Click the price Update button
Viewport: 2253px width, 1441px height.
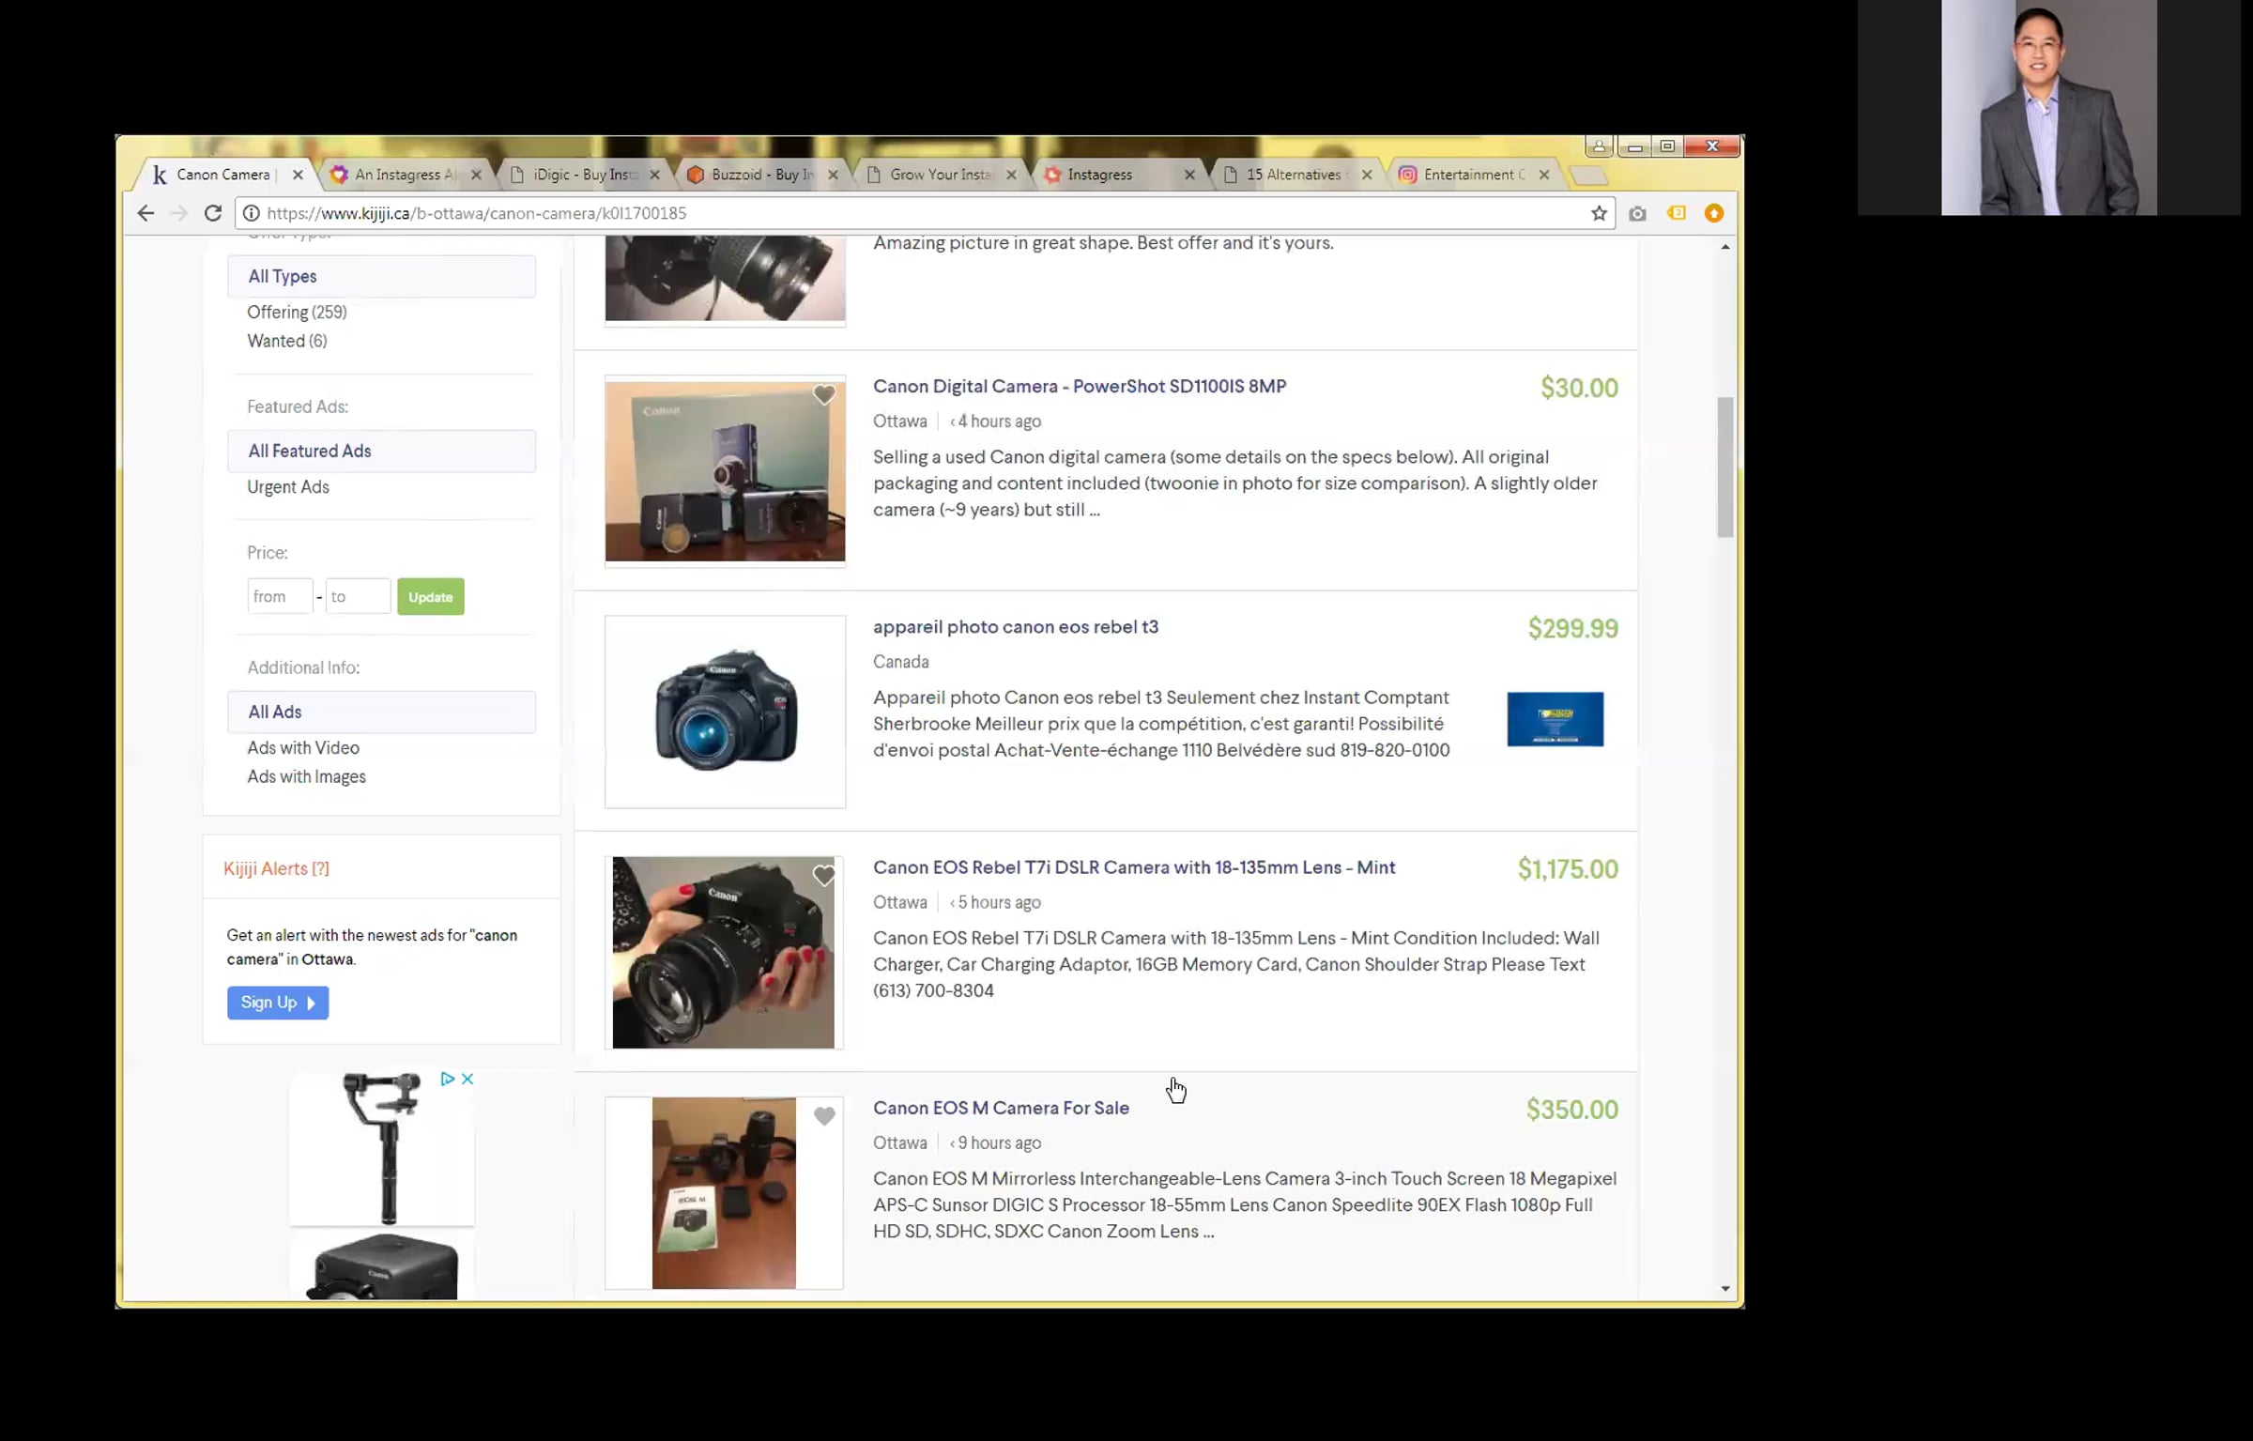431,597
